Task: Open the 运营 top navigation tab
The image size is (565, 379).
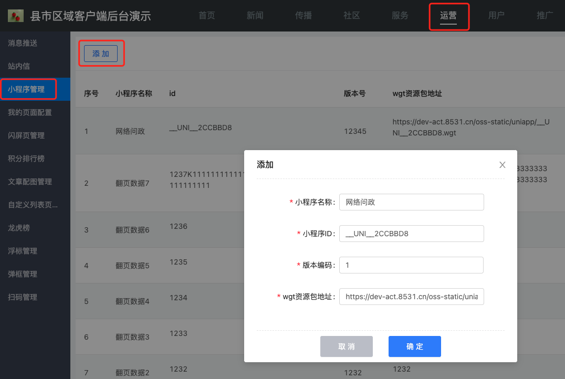Action: click(x=448, y=16)
